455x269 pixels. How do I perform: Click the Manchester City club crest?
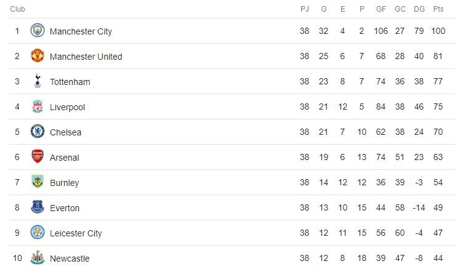[38, 31]
